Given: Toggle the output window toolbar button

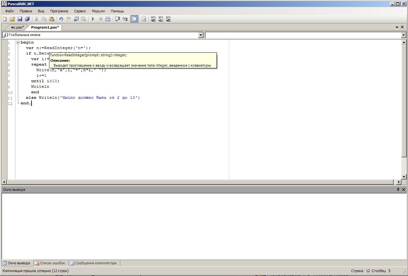Looking at the screenshot, I should coord(134,19).
